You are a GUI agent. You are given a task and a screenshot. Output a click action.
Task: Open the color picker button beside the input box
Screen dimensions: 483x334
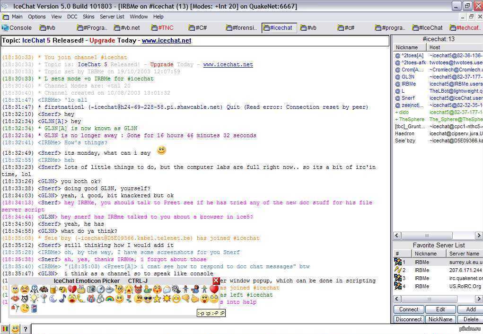click(5, 329)
